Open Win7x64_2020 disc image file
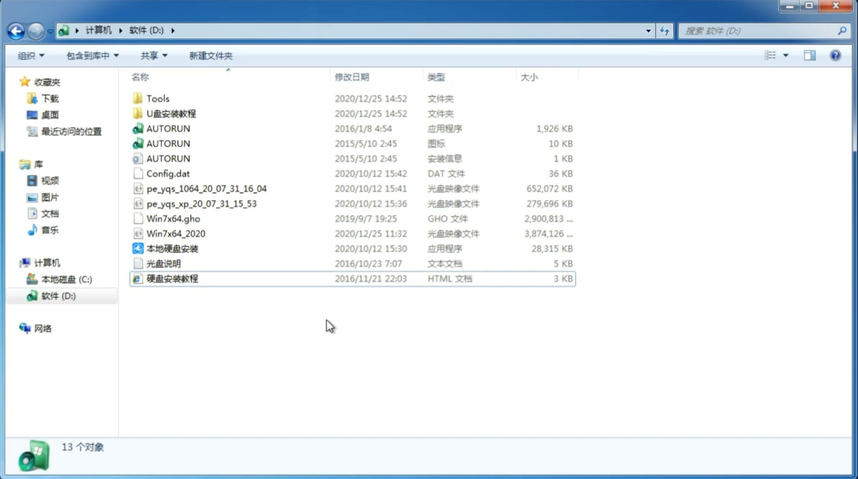 point(175,234)
